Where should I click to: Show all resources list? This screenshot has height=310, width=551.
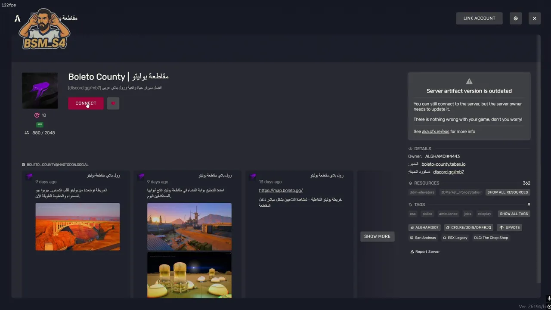(508, 192)
